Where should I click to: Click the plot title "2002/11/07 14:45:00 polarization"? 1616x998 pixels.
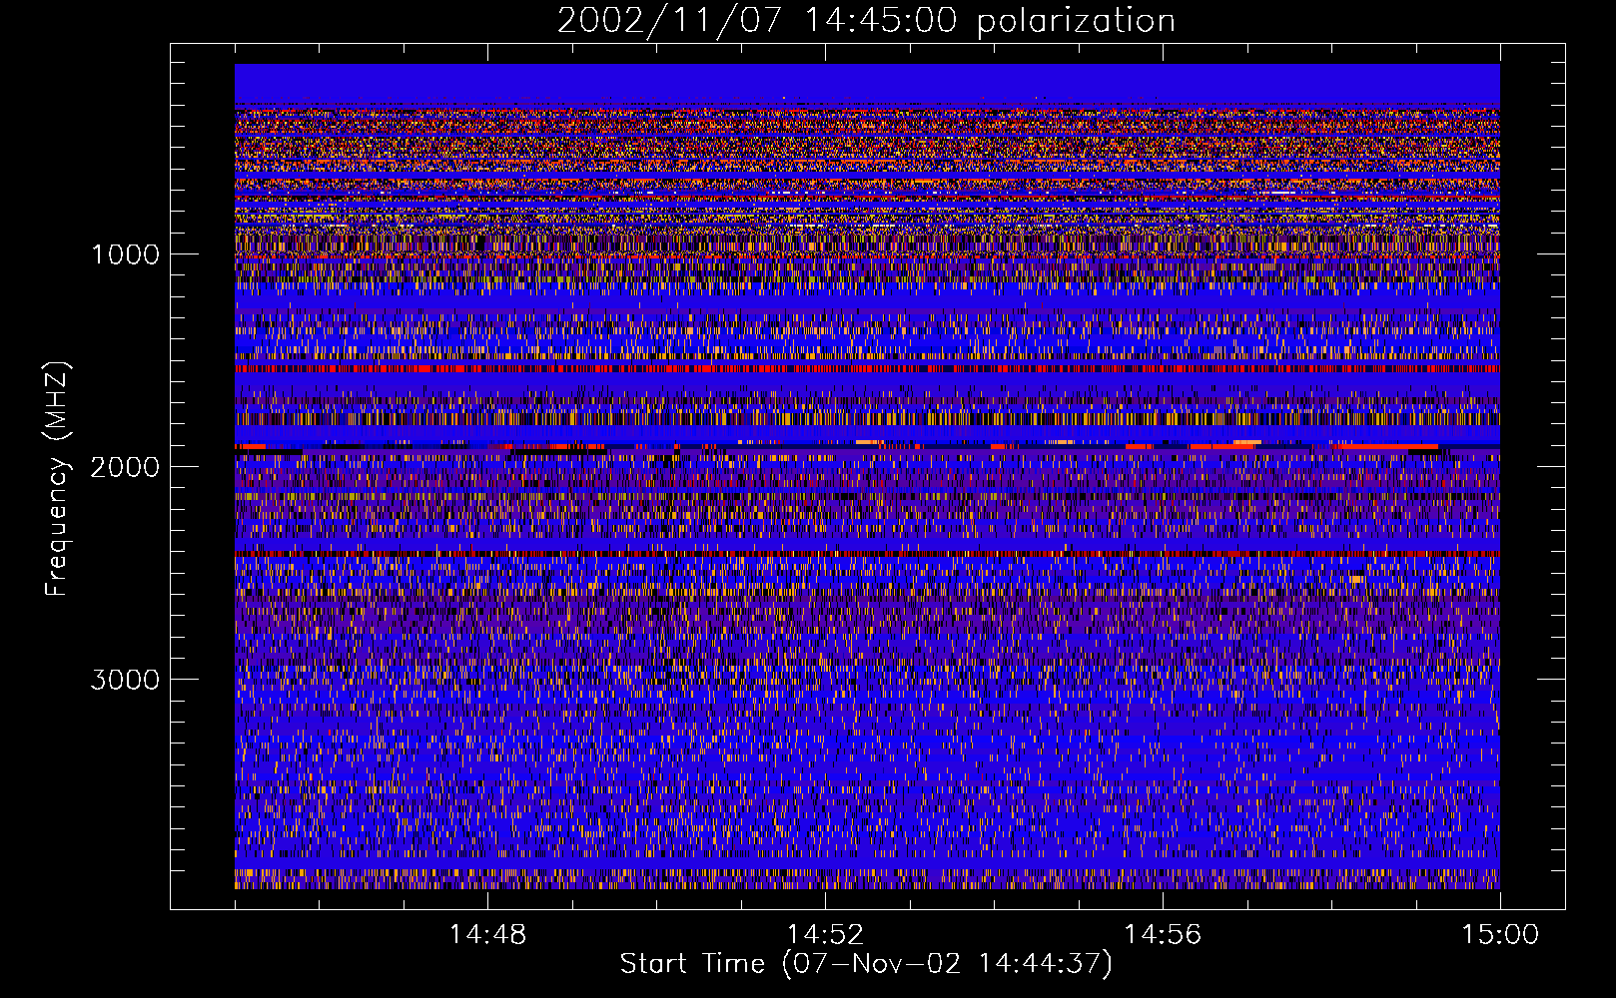[x=866, y=20]
